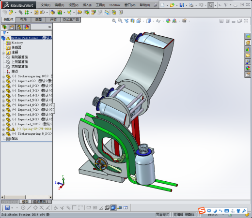Open the Save icon in the top toolbar
252x218 pixels.
(x=182, y=5)
